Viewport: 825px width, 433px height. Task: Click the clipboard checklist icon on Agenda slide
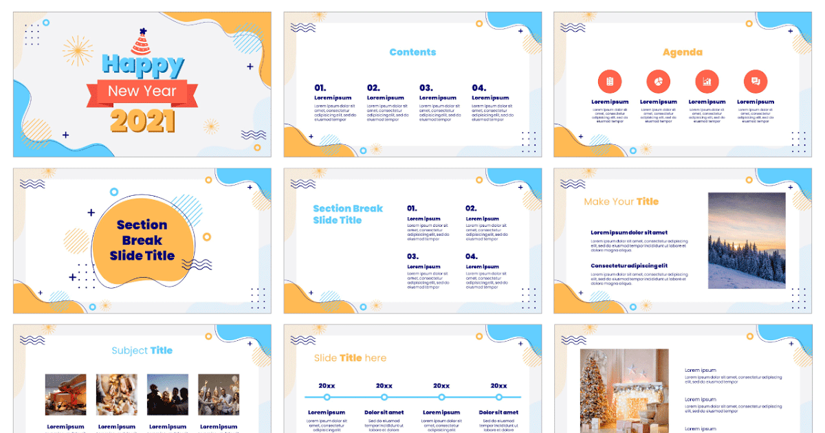coord(610,82)
